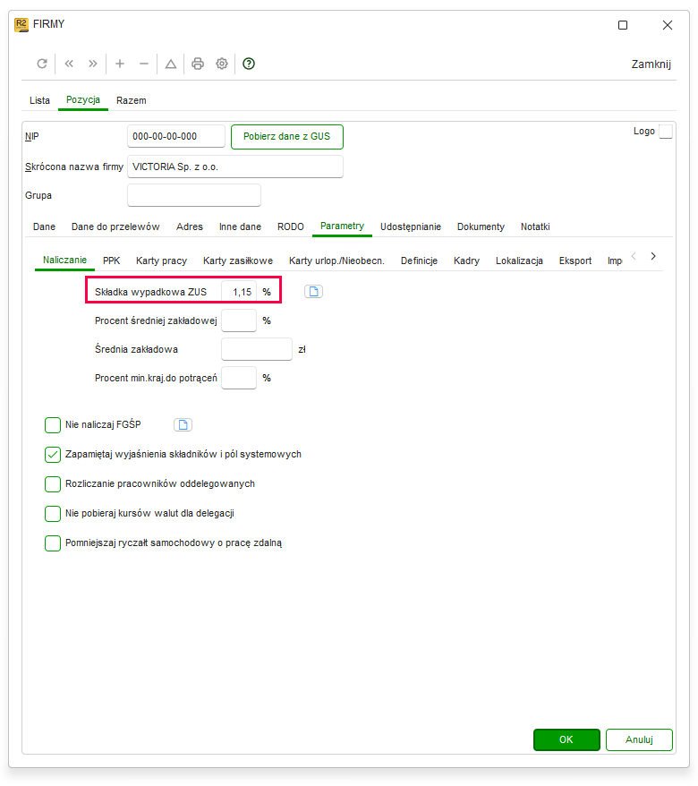Click the Procent średniej zakładowej field
This screenshot has height=786, width=698.
click(x=239, y=320)
